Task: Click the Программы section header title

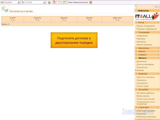Action: click(144, 48)
